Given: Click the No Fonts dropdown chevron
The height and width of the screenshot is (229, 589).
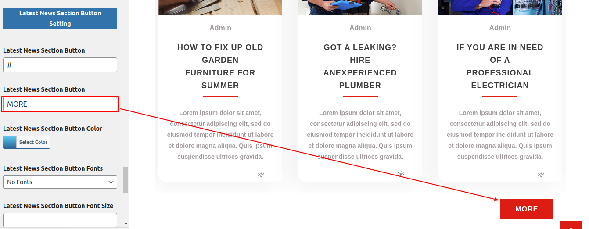Looking at the screenshot, I should coord(111,182).
